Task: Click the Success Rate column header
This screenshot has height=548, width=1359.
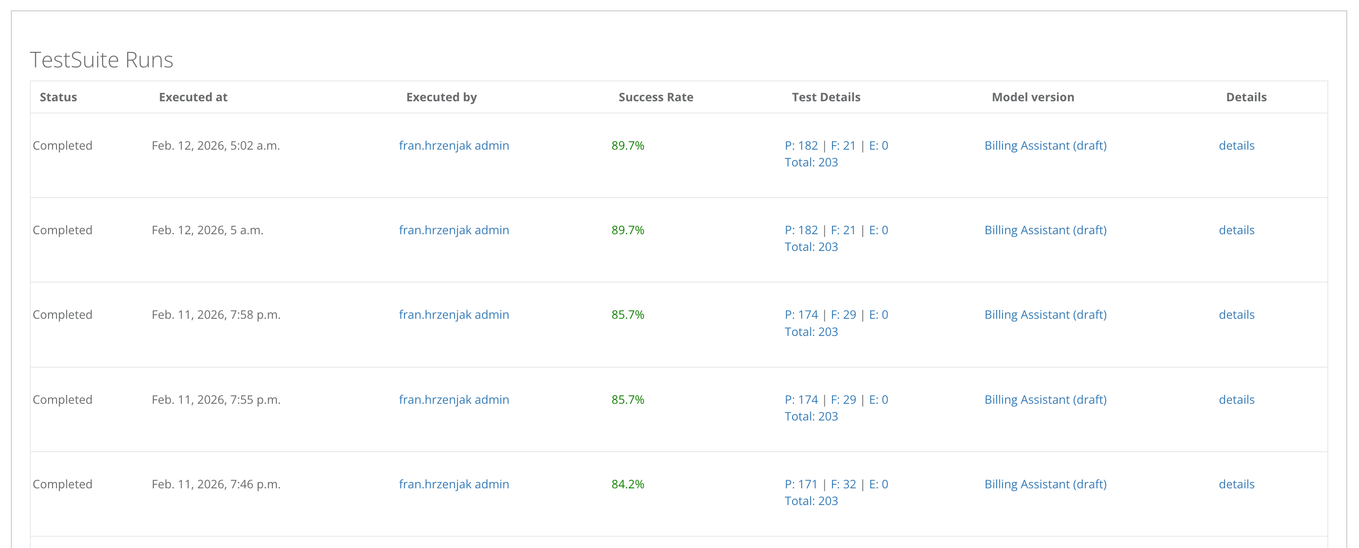Action: tap(655, 97)
